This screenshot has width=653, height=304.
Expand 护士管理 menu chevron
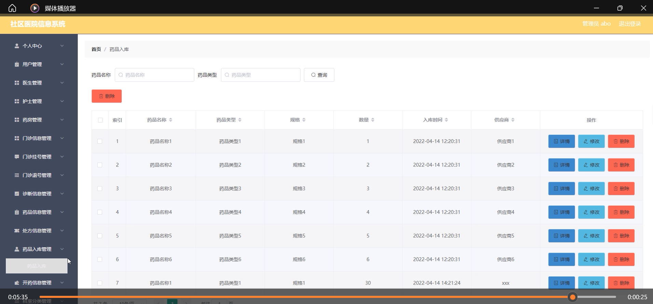62,101
